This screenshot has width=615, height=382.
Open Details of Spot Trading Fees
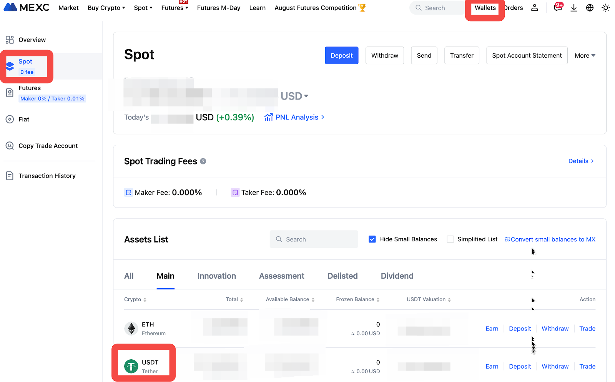[x=581, y=161]
